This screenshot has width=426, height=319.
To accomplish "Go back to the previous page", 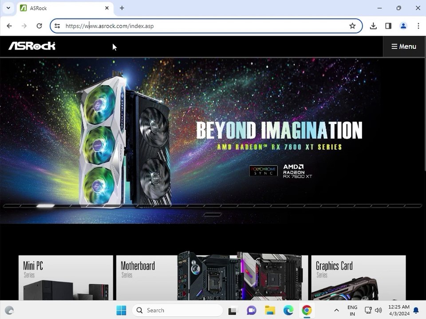I will 9,26.
